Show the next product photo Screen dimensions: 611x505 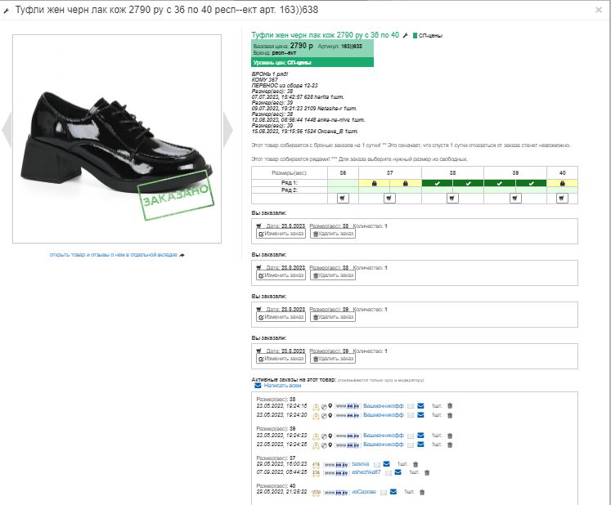coord(228,129)
